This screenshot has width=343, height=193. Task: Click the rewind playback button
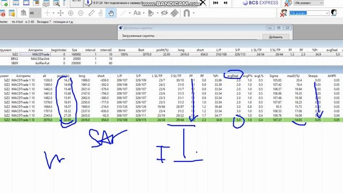[x=225, y=3]
